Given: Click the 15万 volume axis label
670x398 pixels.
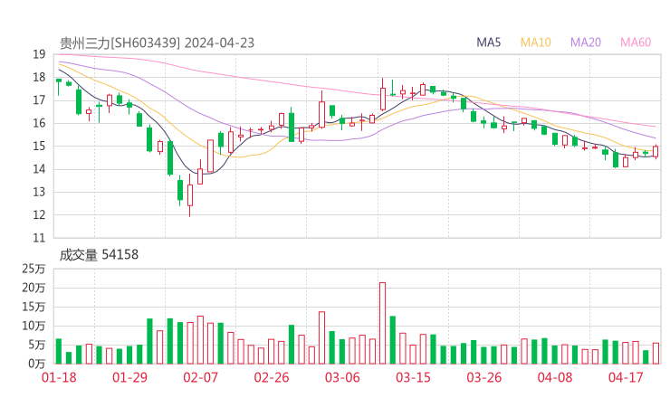Looking at the screenshot, I should (33, 307).
